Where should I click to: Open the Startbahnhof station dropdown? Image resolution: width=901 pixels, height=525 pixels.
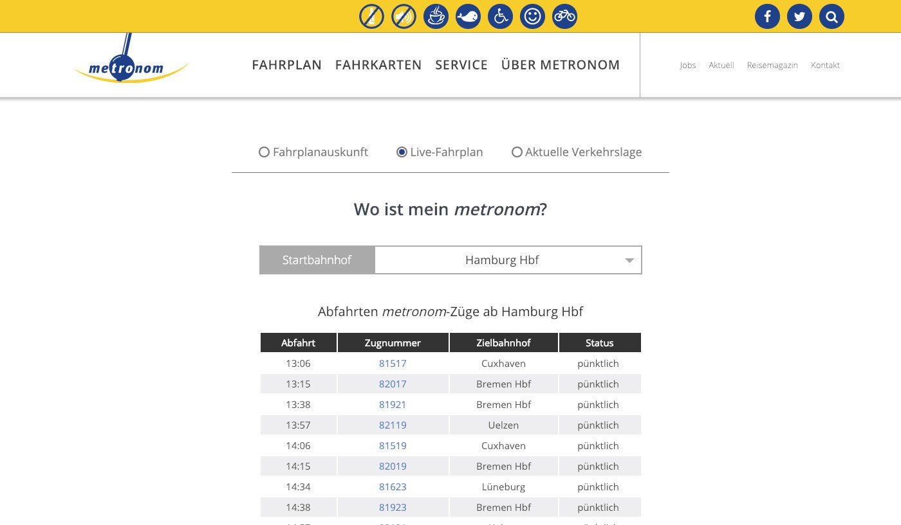pos(508,260)
